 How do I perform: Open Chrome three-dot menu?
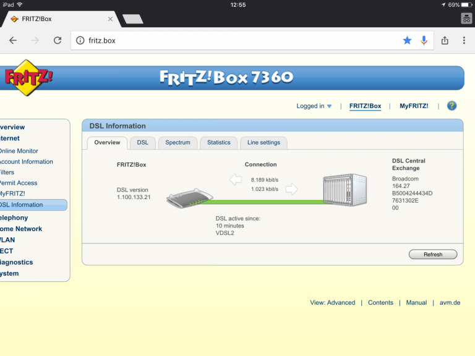(x=464, y=40)
